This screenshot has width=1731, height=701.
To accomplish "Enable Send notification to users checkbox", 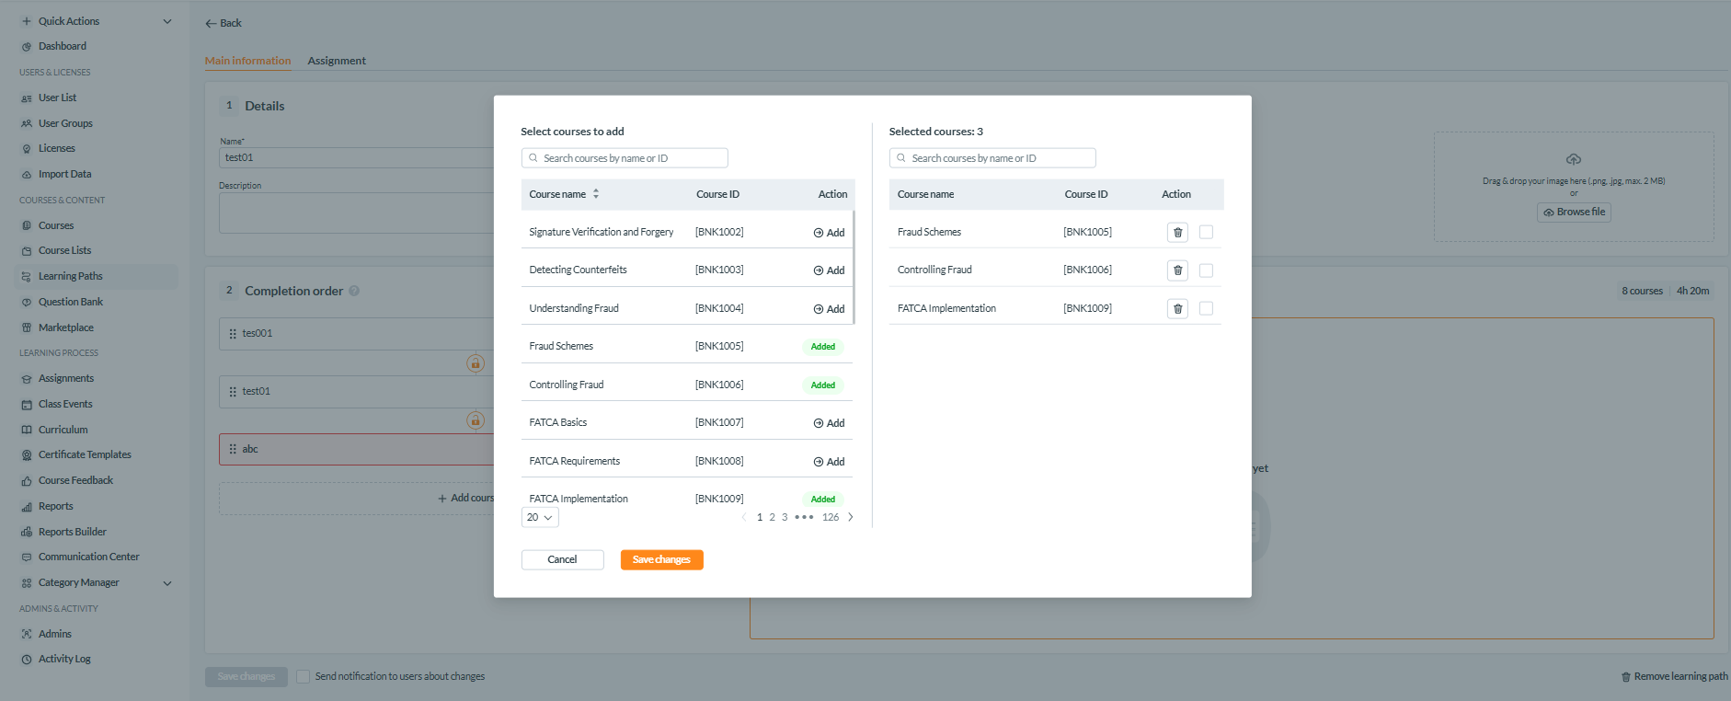I will [x=303, y=676].
